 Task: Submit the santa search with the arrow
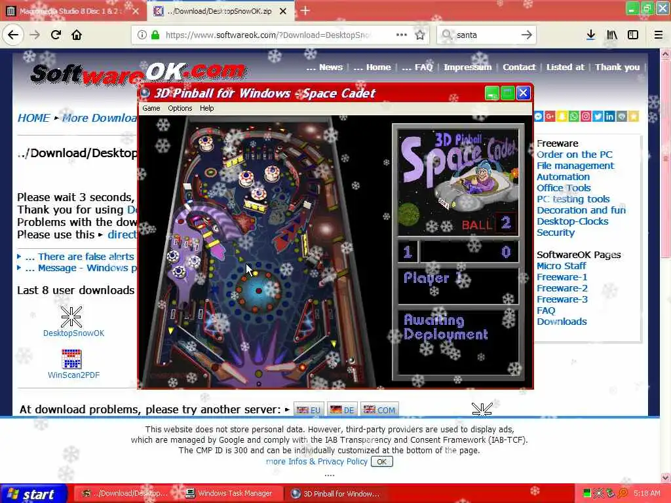coord(527,35)
